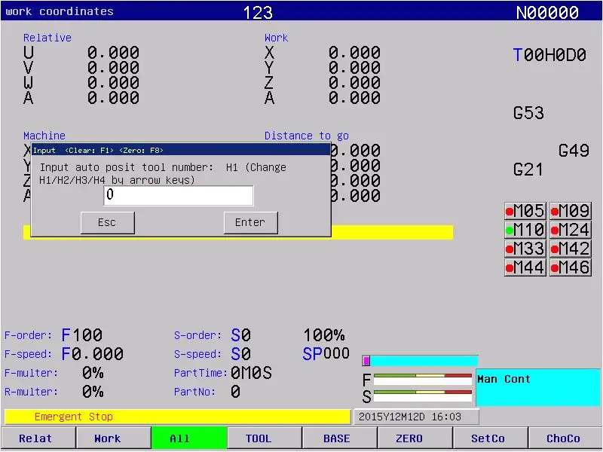The width and height of the screenshot is (603, 452).
Task: Toggle the M42 status indicator
Action: tap(571, 249)
